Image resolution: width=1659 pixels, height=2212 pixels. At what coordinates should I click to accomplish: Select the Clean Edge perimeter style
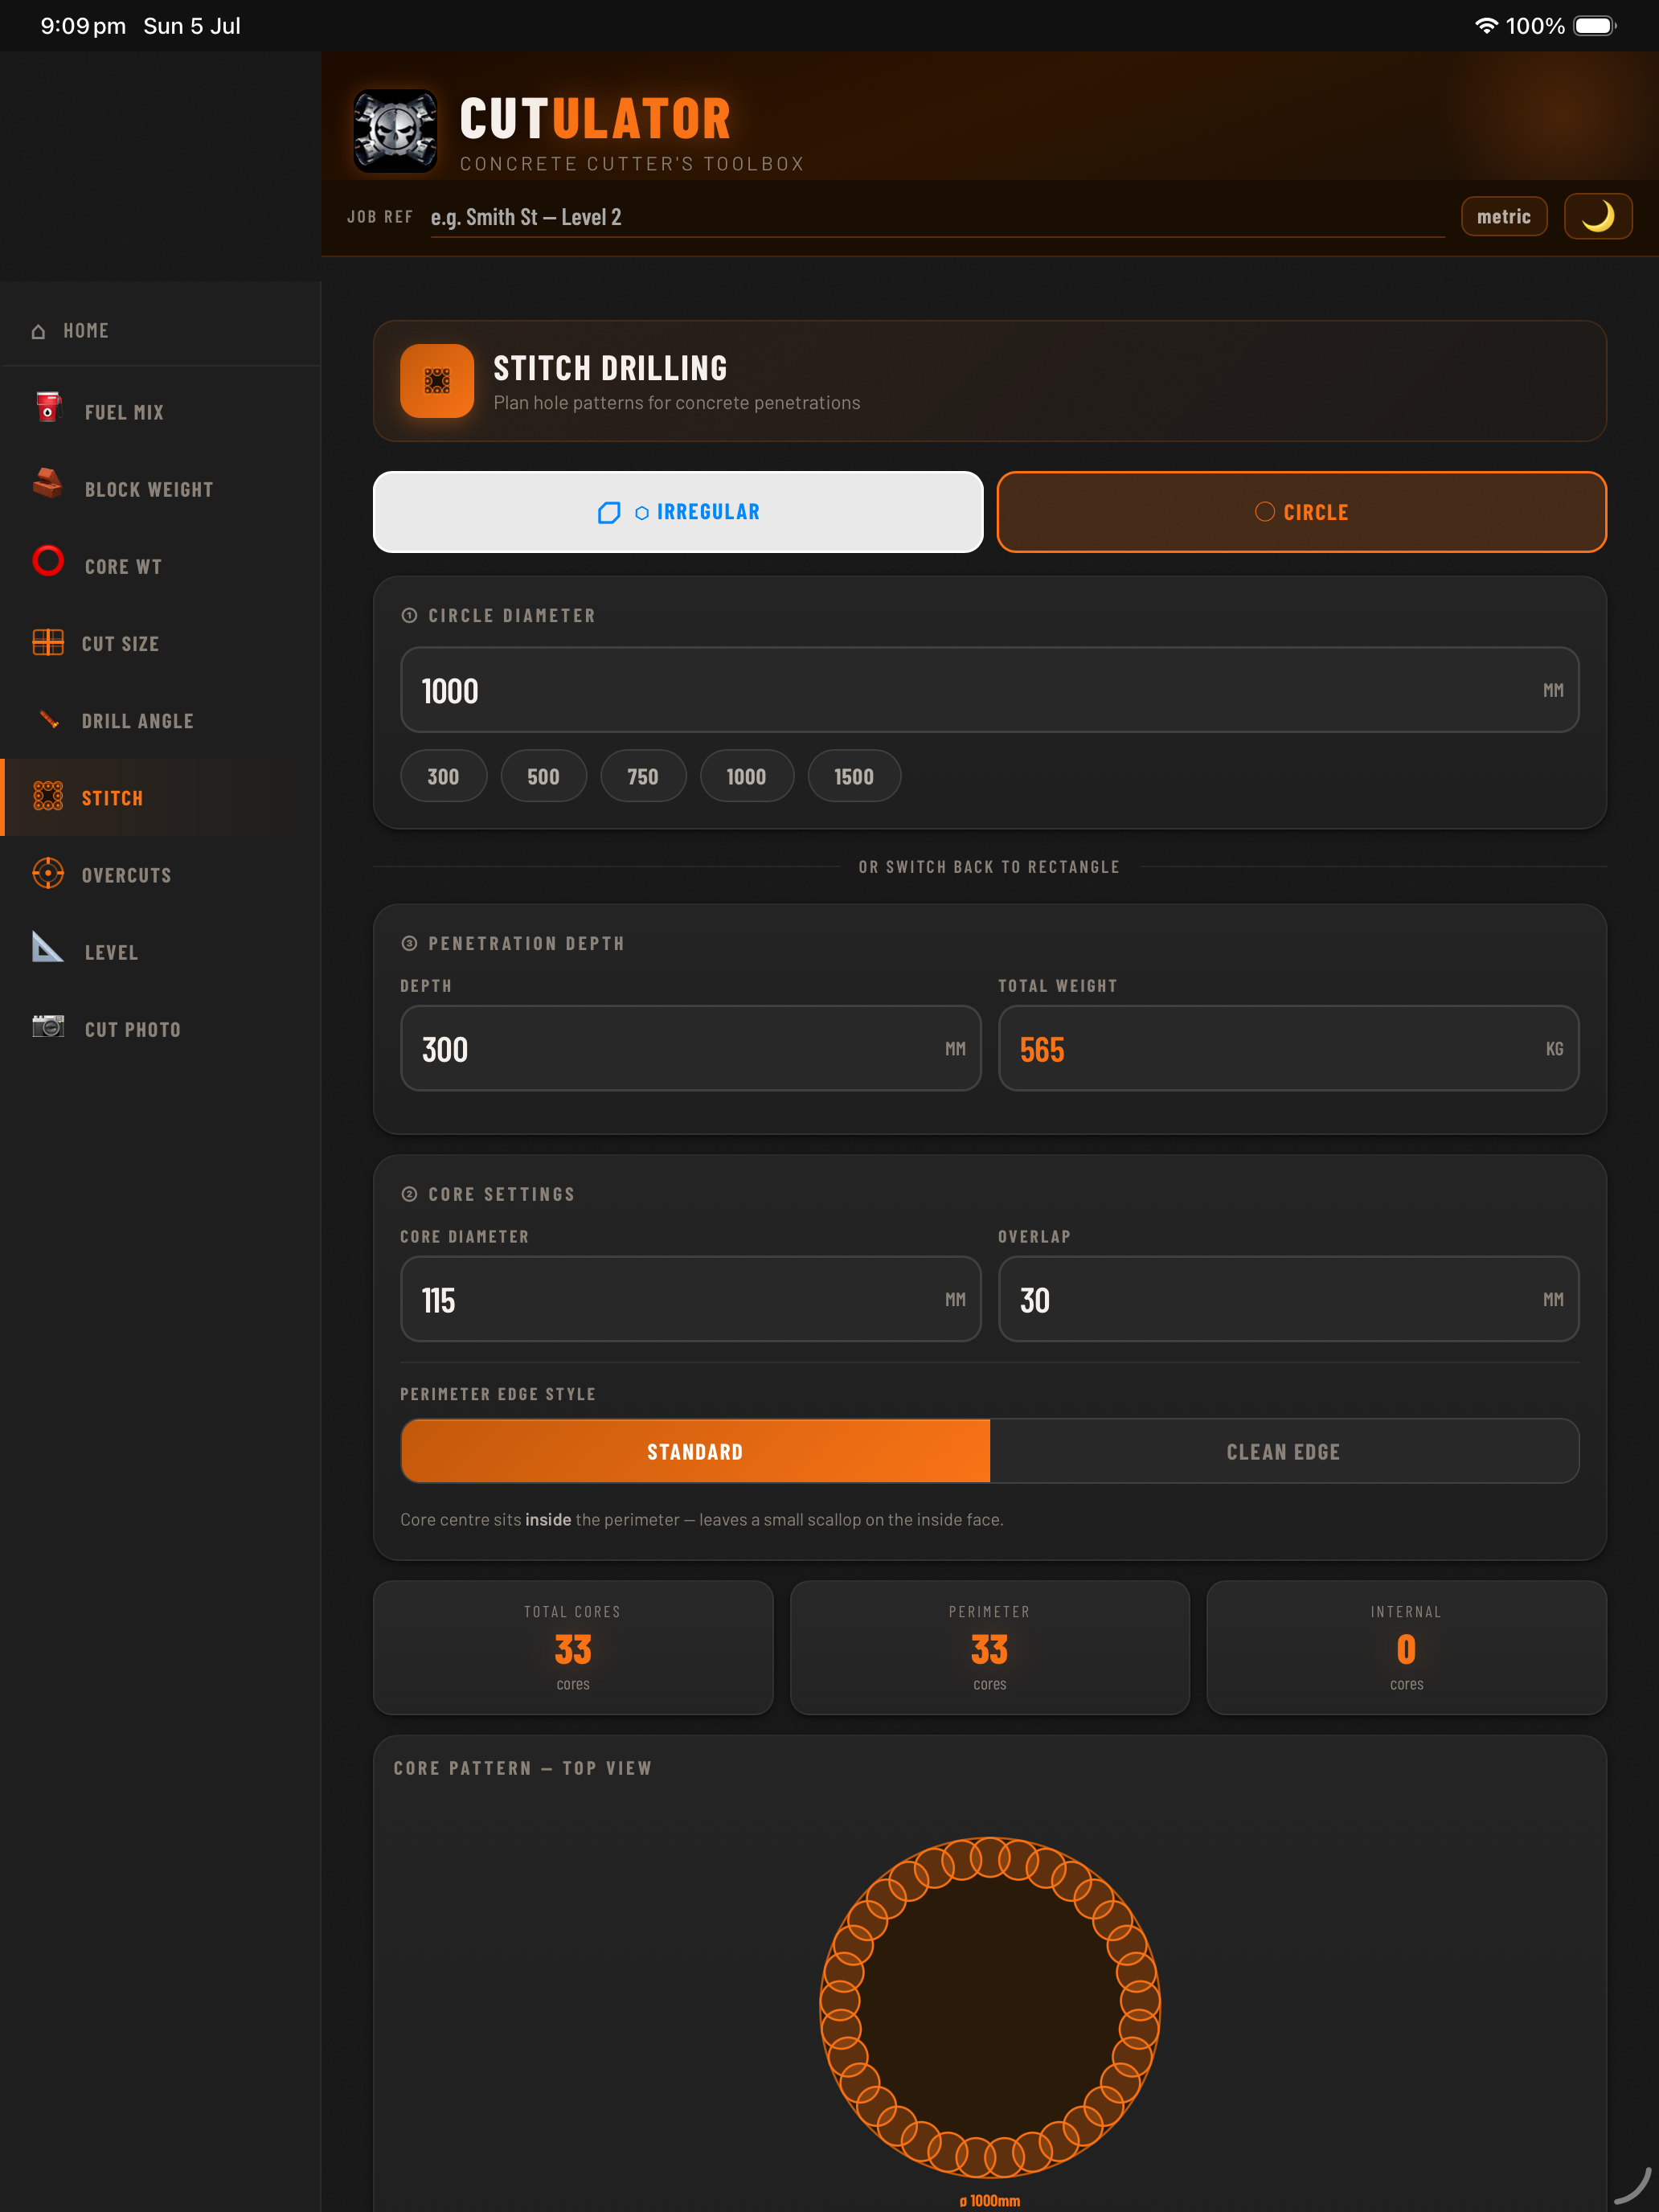point(1284,1451)
